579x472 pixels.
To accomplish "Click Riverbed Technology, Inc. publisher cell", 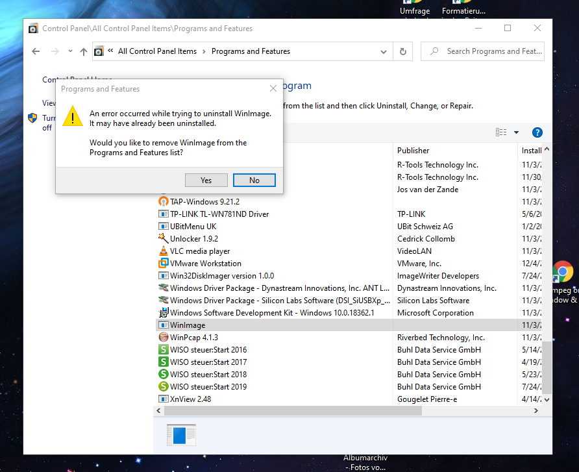I will (441, 338).
